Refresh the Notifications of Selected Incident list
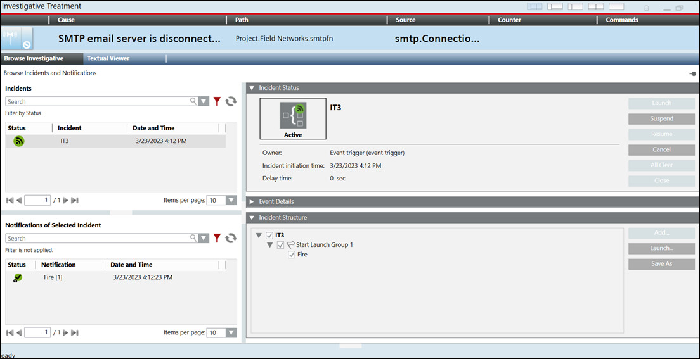700x359 pixels. pos(231,238)
